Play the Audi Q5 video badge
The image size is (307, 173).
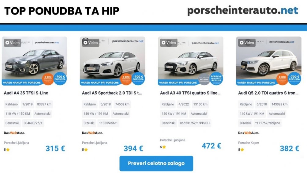tap(247, 43)
